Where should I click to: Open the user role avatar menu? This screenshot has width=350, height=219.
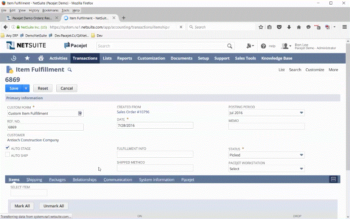point(286,46)
